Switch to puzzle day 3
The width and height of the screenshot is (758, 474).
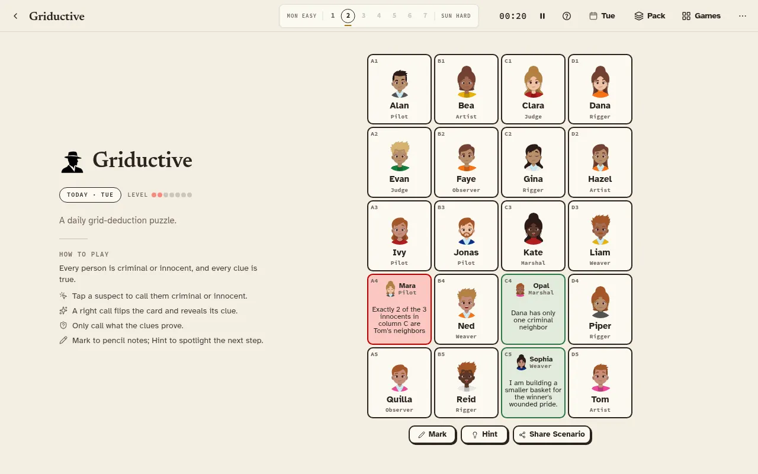(364, 16)
